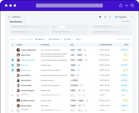The image size is (139, 113).
Task: Click Albert Flores's Green status badge
Action: coord(126,55)
